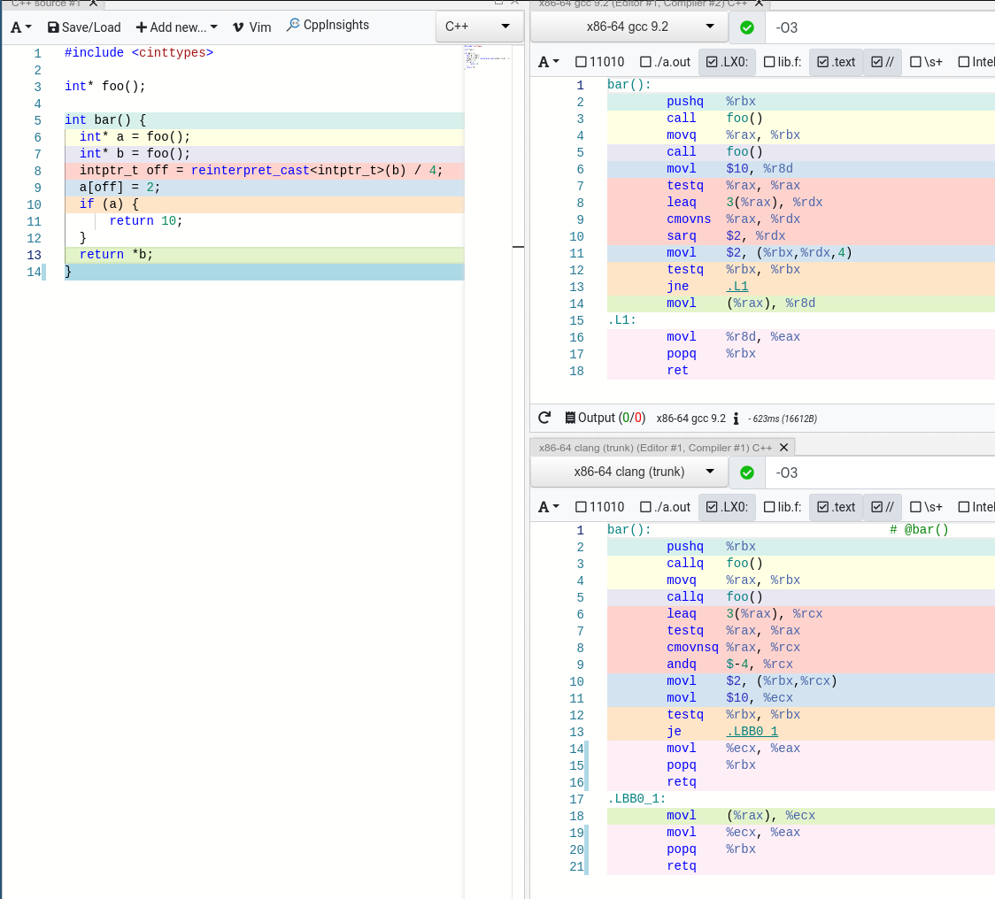Close the x86-64 clang (trunk) tab

(x=783, y=448)
